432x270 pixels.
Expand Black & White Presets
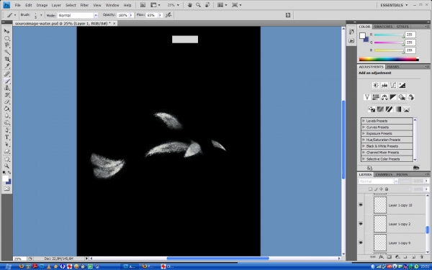tap(364, 146)
